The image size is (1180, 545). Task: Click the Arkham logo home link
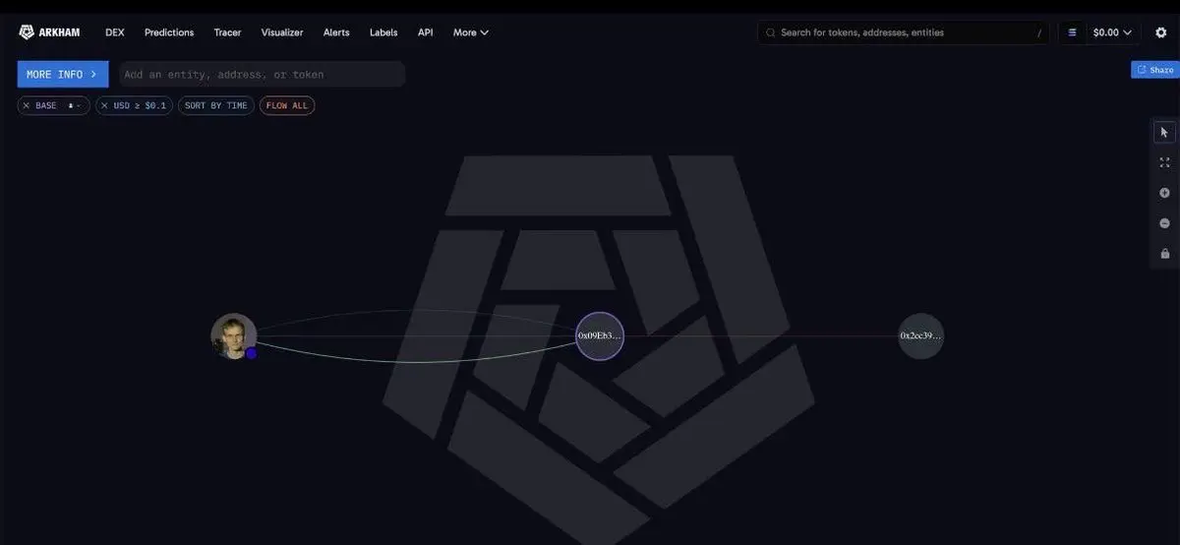point(49,32)
